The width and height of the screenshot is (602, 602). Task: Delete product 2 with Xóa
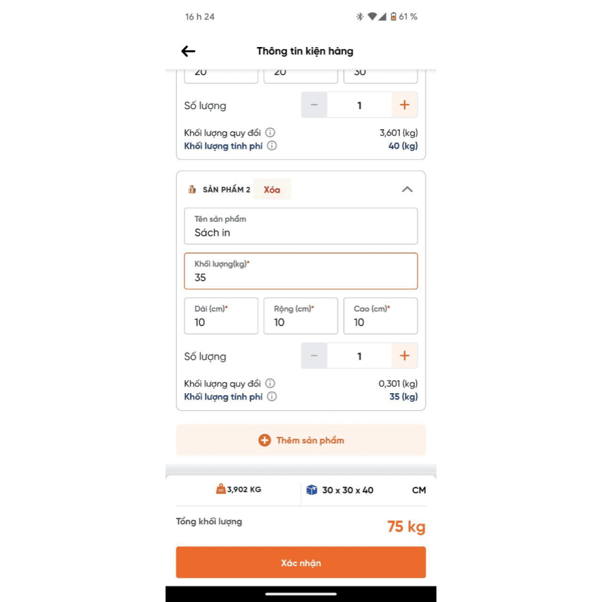click(272, 189)
